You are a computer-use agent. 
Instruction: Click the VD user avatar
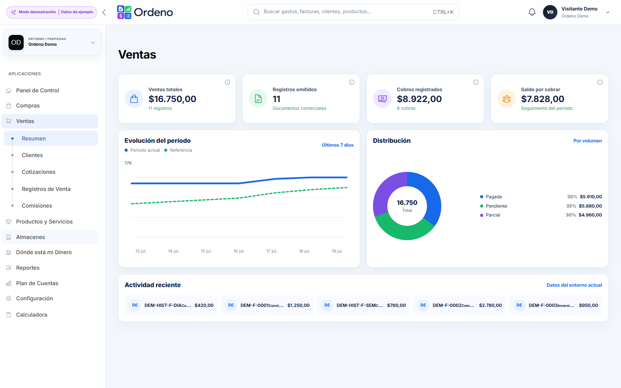coord(550,12)
